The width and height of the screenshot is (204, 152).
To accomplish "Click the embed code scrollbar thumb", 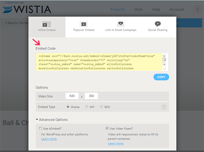I will (x=164, y=60).
